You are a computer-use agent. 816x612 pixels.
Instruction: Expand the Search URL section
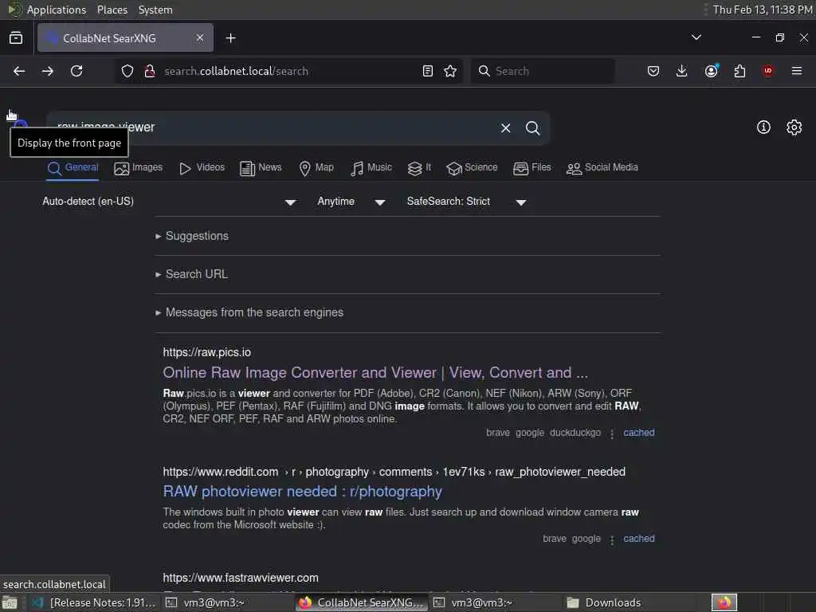(x=191, y=274)
